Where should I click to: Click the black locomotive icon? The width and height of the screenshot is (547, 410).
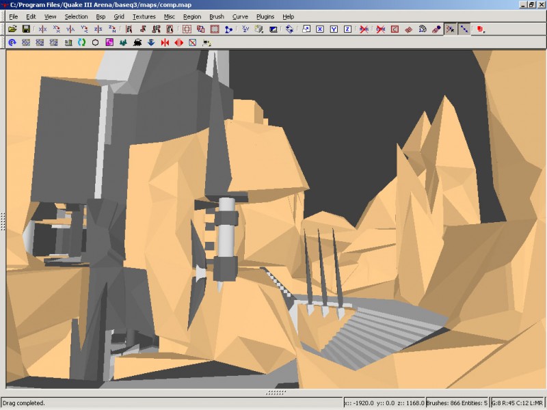click(x=137, y=42)
